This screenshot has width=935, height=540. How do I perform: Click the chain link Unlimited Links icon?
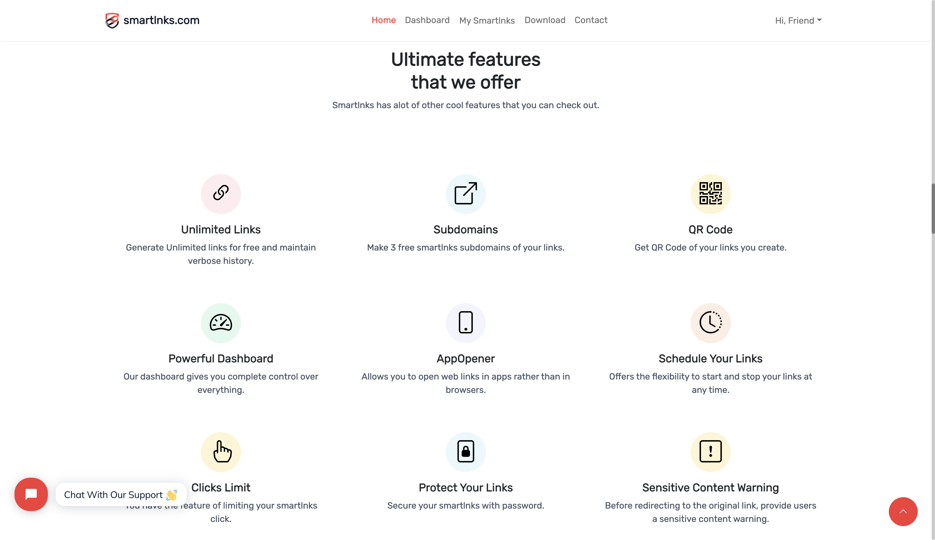point(221,194)
